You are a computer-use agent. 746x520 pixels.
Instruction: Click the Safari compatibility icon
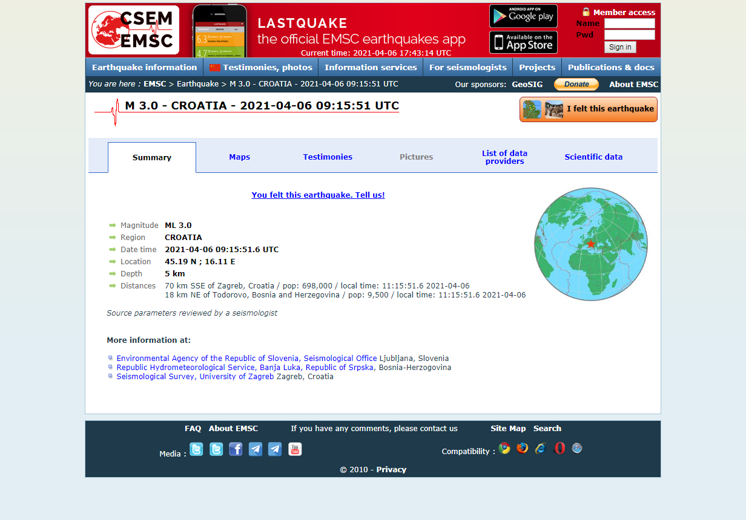[576, 448]
